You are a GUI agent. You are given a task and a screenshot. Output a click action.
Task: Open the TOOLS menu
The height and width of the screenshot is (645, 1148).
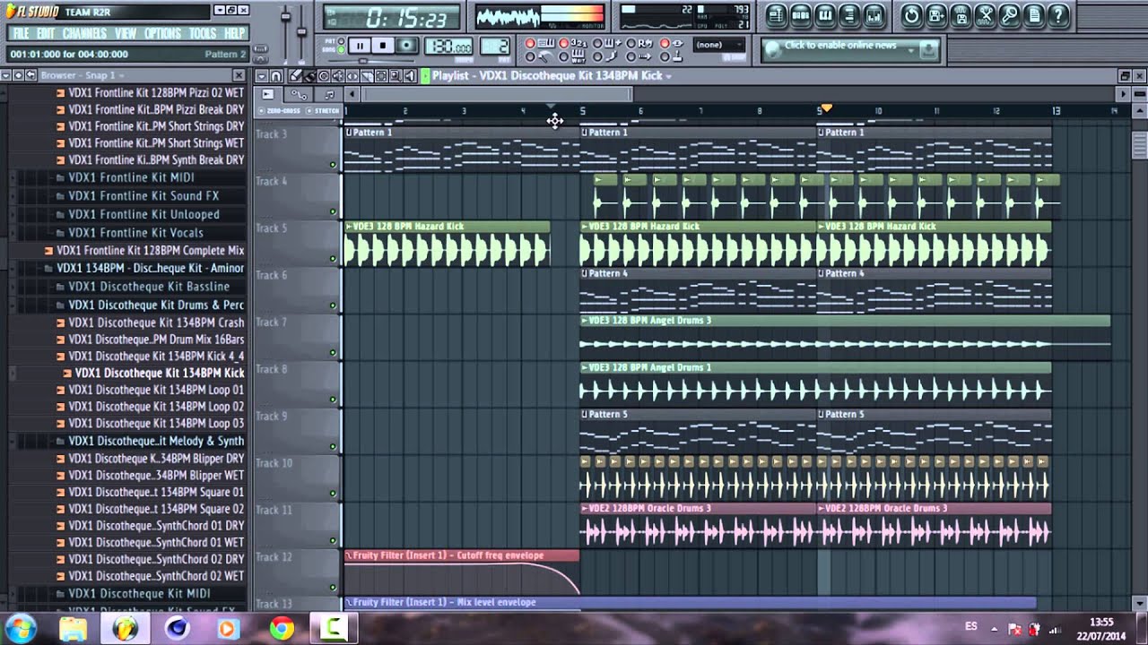click(x=203, y=33)
